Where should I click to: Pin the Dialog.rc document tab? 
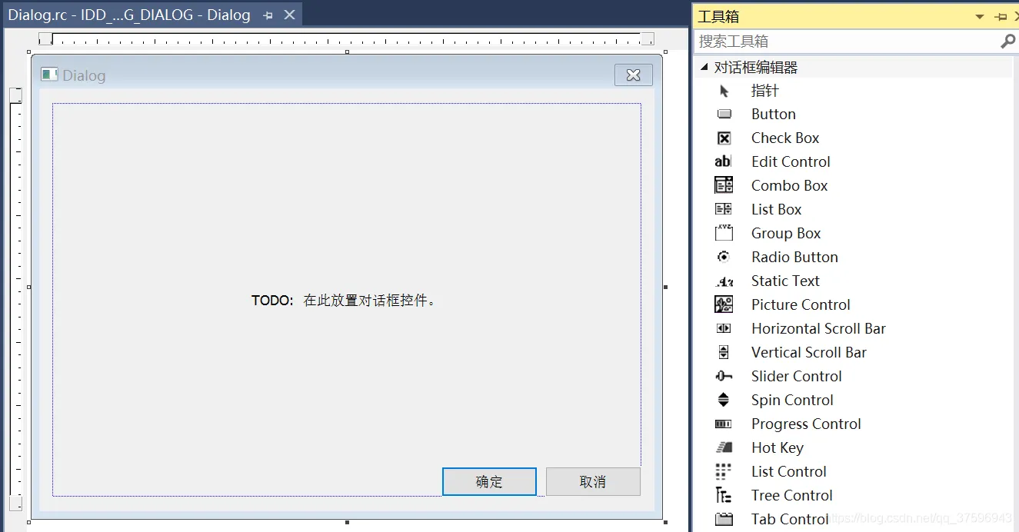[x=268, y=15]
